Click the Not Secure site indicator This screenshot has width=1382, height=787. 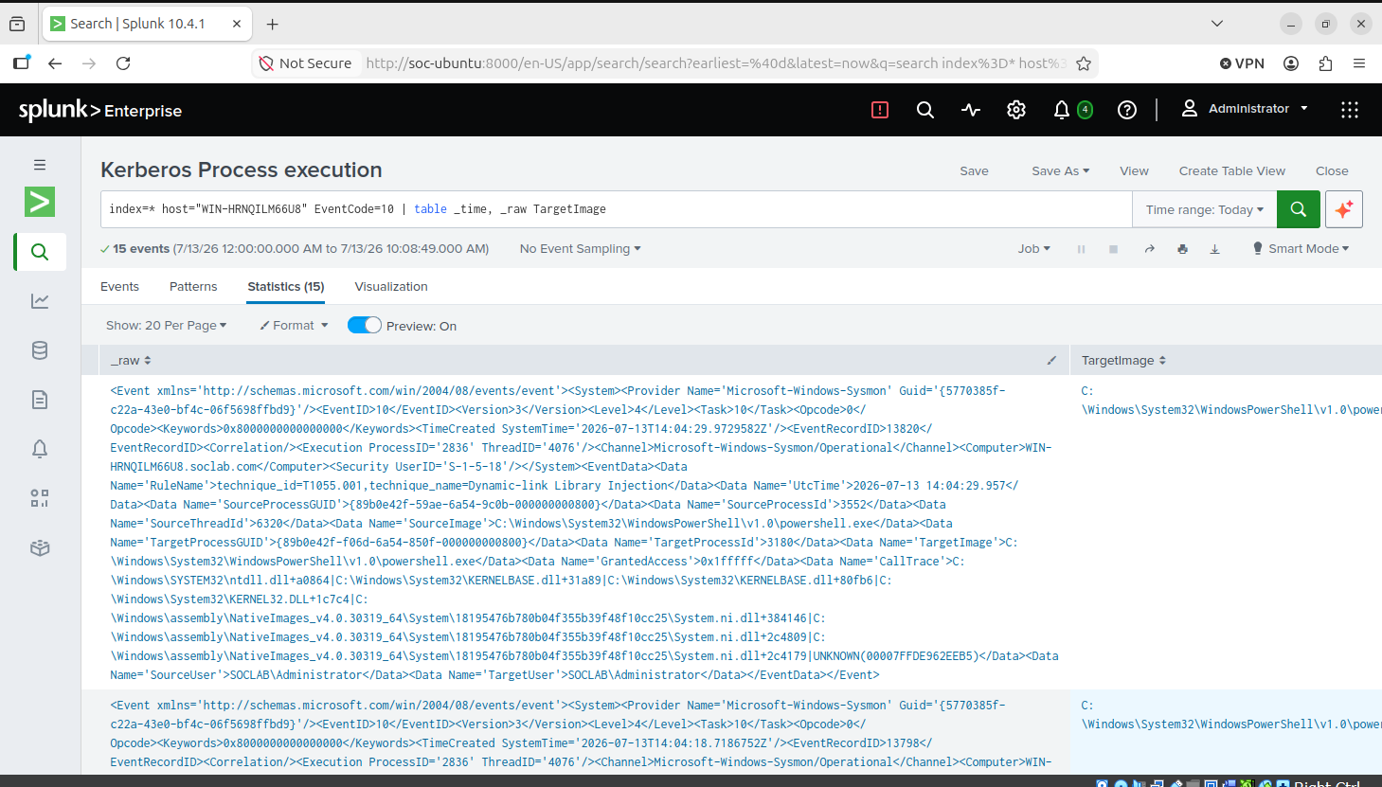tap(305, 63)
